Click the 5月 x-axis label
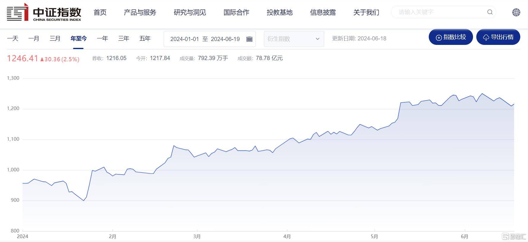 pos(374,237)
